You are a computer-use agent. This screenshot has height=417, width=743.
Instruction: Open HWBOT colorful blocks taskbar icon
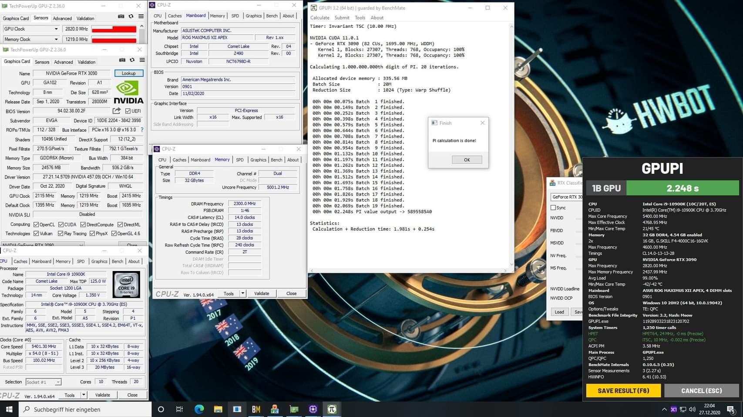275,409
